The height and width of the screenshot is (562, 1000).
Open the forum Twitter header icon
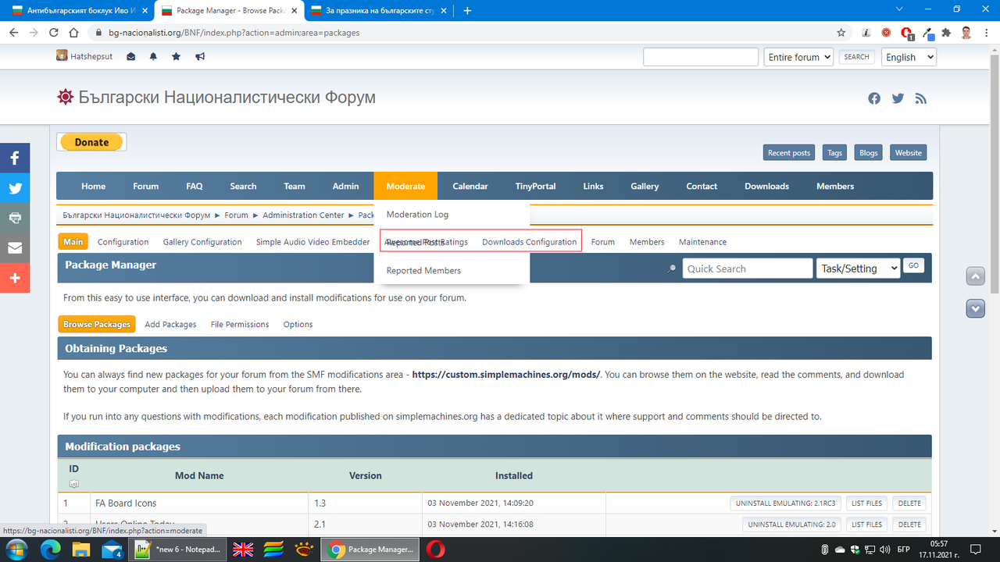(x=898, y=98)
